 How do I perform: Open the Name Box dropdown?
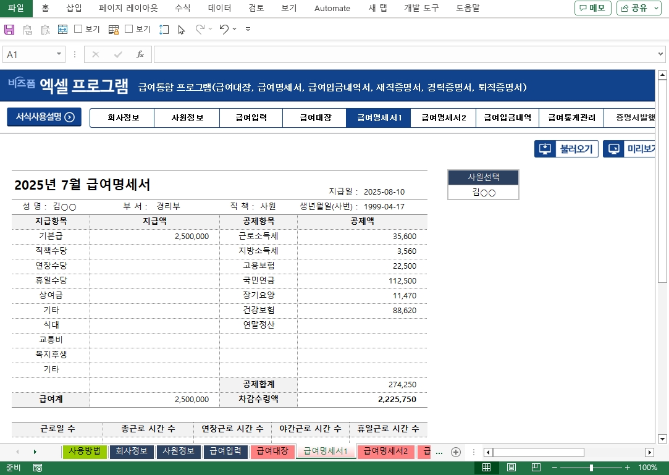tap(59, 54)
